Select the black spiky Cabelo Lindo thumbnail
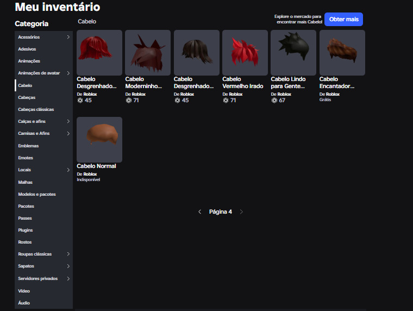This screenshot has height=311, width=413. 293,52
